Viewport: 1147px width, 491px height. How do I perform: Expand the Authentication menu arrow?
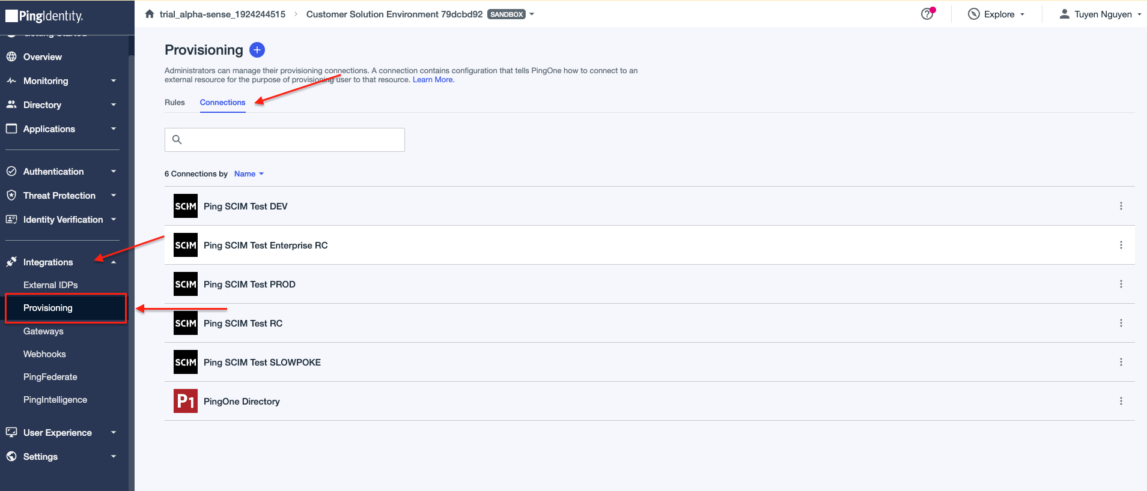114,171
